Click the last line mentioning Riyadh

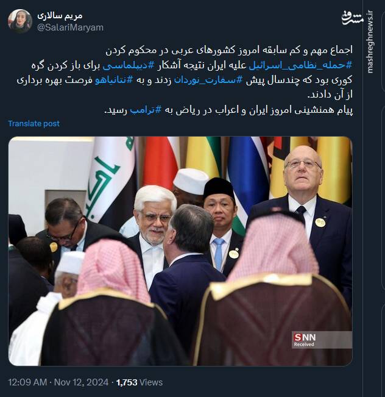pos(228,110)
